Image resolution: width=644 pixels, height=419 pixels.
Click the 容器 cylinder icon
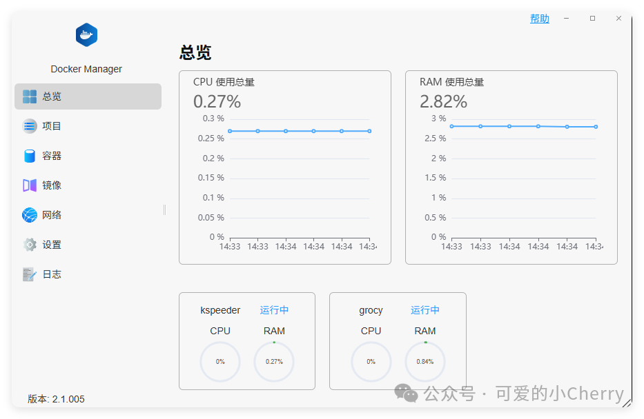(30, 156)
